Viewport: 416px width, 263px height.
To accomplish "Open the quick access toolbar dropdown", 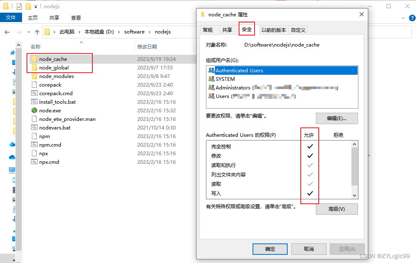I will pyautogui.click(x=36, y=7).
